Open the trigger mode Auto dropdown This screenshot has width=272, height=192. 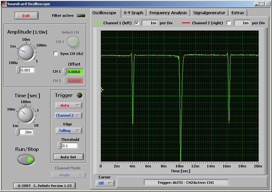(x=68, y=105)
